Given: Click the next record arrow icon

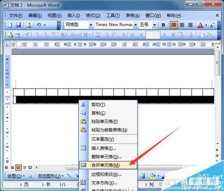Looking at the screenshot, I should point(164,35).
